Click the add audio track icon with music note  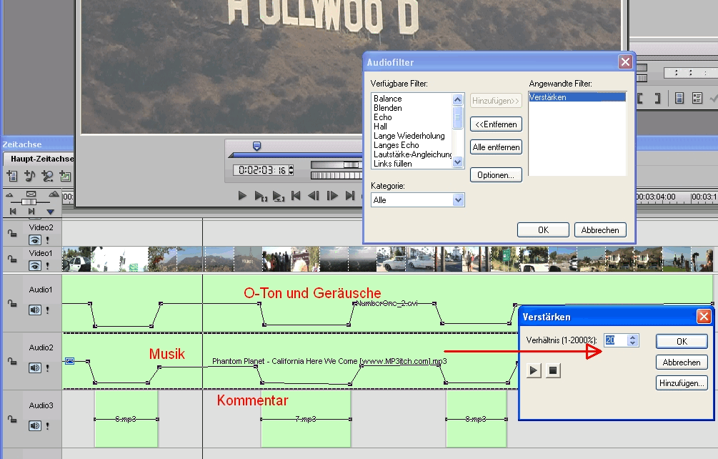point(30,176)
